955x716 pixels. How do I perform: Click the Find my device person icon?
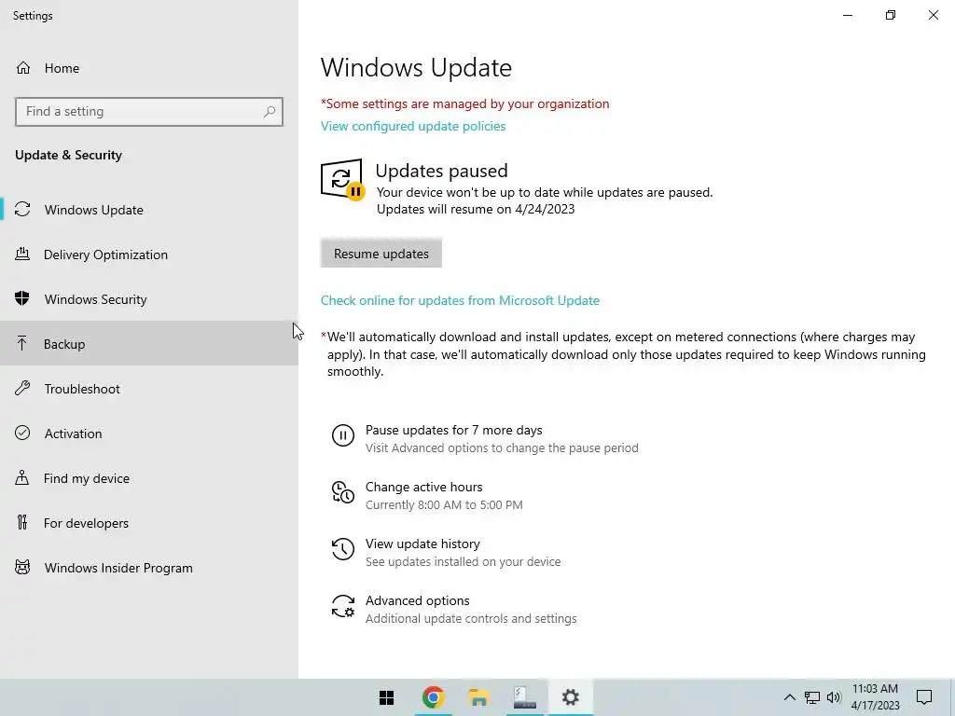click(22, 478)
